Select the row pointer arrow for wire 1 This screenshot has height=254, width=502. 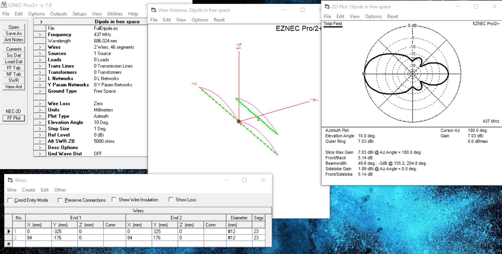click(9, 231)
